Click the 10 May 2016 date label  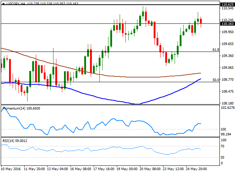11,169
